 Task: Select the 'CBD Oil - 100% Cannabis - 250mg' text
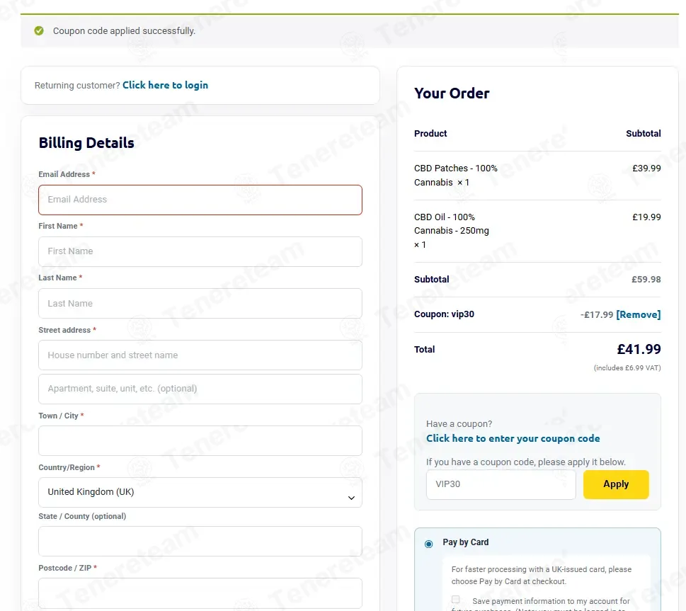[x=452, y=224]
